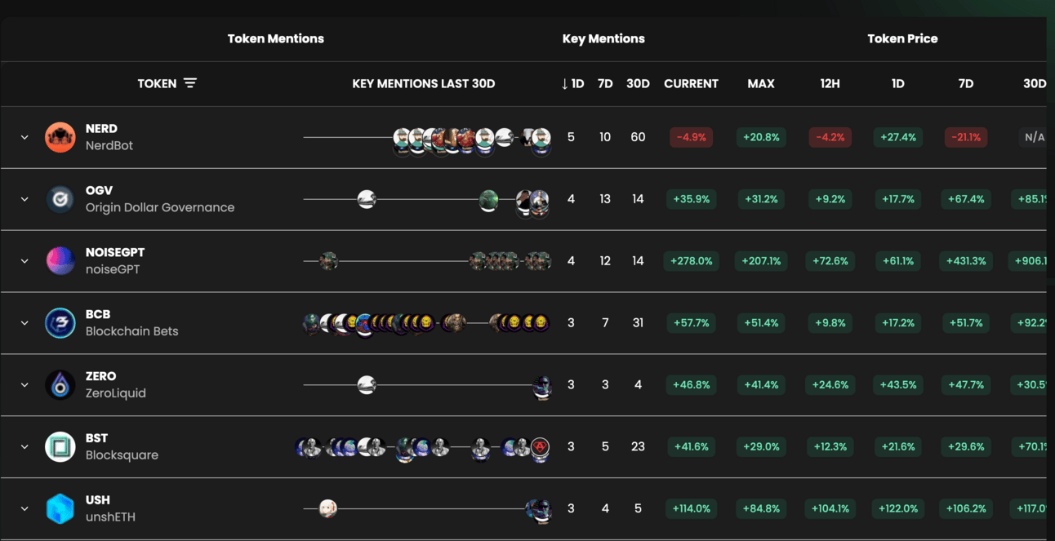The image size is (1055, 541).
Task: Click NOISEGPT +278.0% current price badge
Action: (x=691, y=261)
